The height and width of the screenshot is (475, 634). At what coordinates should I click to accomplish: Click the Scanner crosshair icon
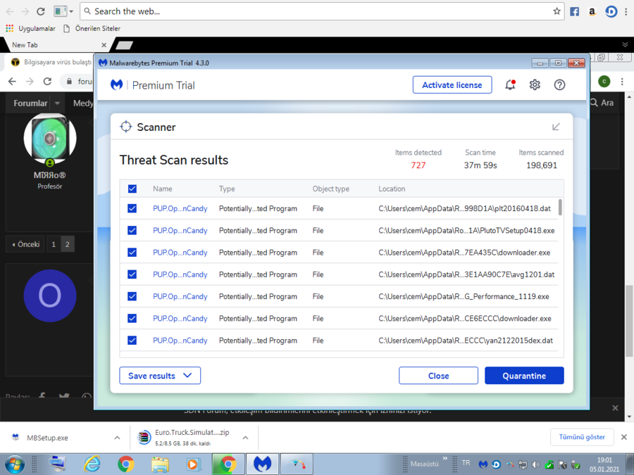click(126, 127)
